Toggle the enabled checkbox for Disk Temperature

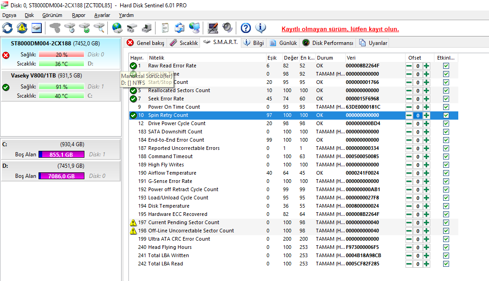[446, 206]
